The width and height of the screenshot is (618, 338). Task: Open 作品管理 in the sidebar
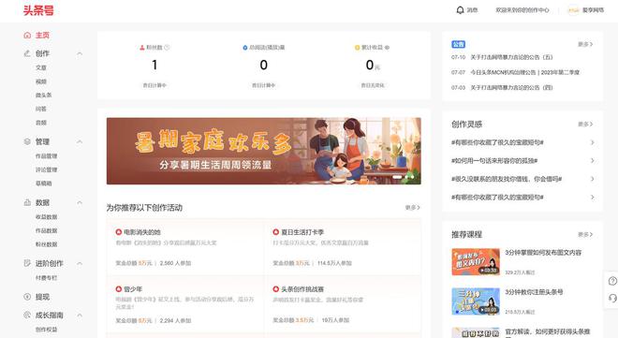pyautogui.click(x=47, y=156)
